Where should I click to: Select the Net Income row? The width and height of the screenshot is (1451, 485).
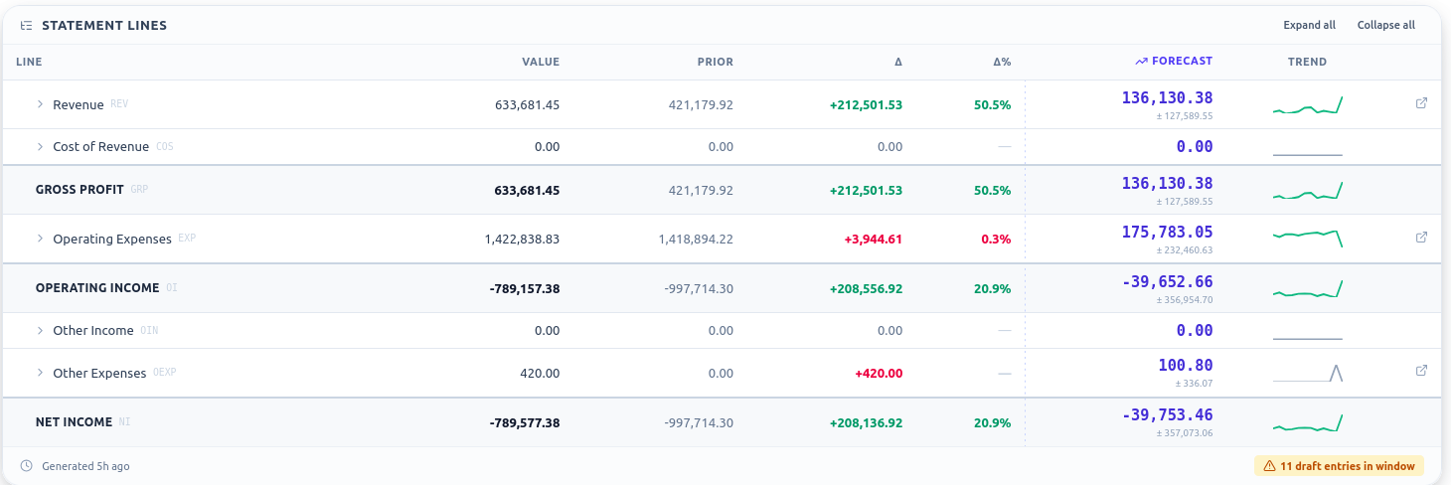722,422
